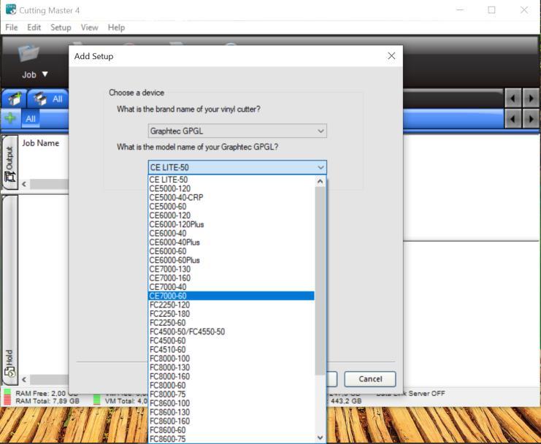Choose CE5000-60 from the model list
Image resolution: width=541 pixels, height=444 pixels.
(x=231, y=207)
